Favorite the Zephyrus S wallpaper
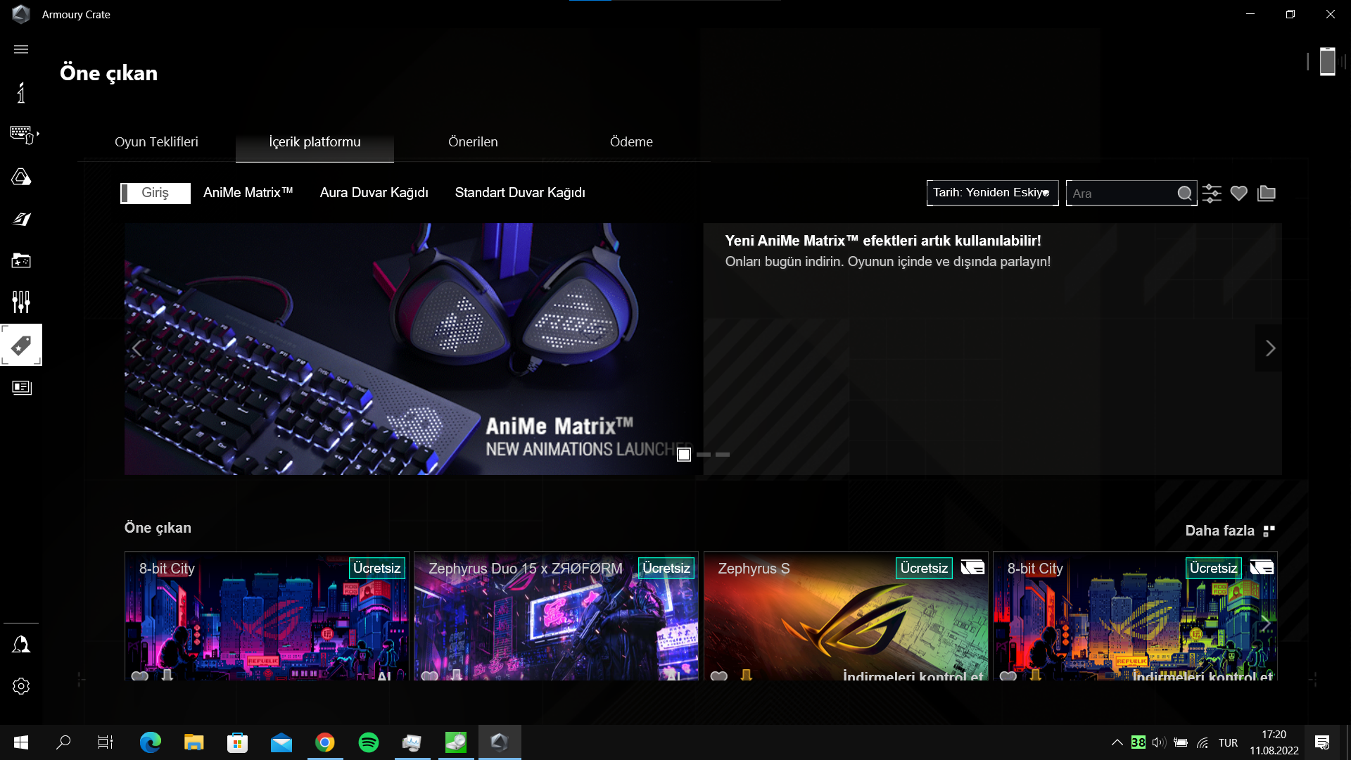The height and width of the screenshot is (760, 1351). pyautogui.click(x=718, y=676)
